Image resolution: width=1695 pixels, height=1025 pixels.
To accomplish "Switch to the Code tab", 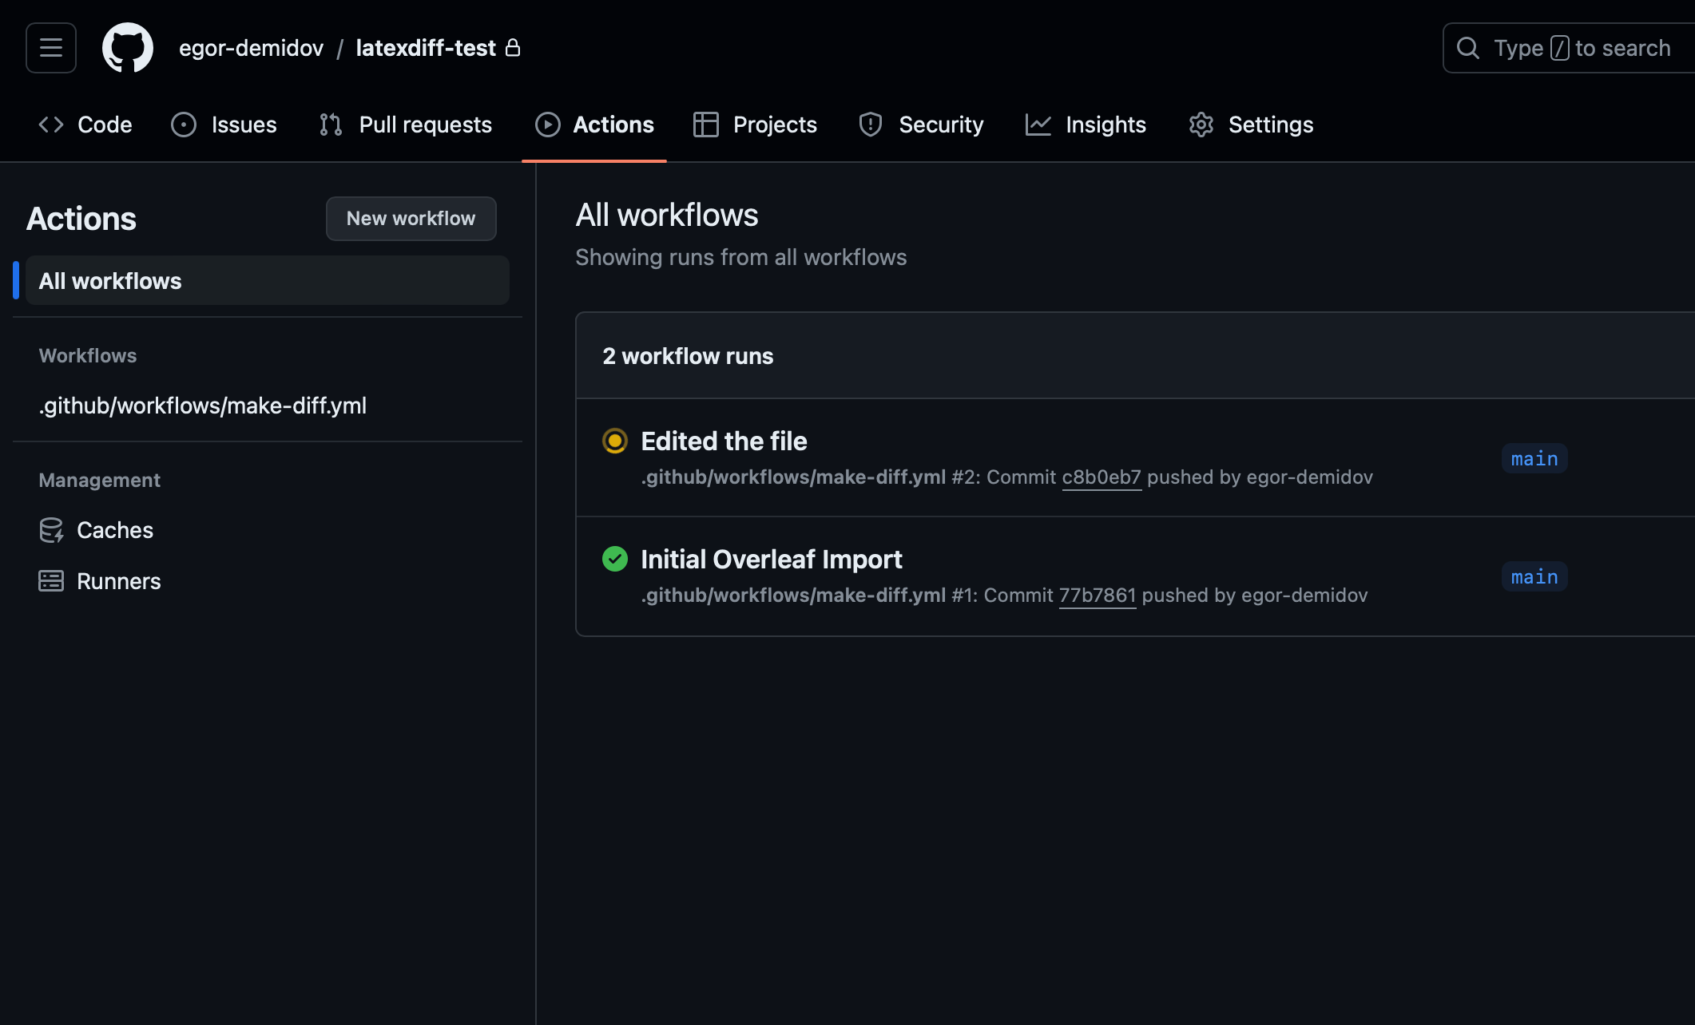I will click(x=104, y=124).
